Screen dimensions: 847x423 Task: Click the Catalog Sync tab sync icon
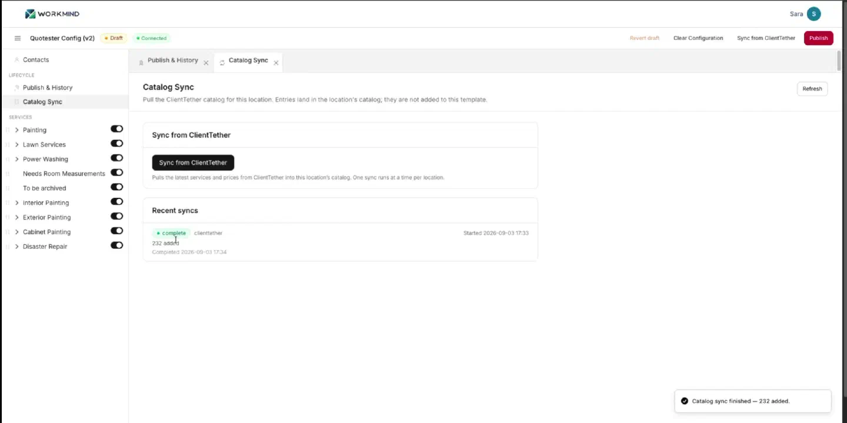click(x=222, y=62)
